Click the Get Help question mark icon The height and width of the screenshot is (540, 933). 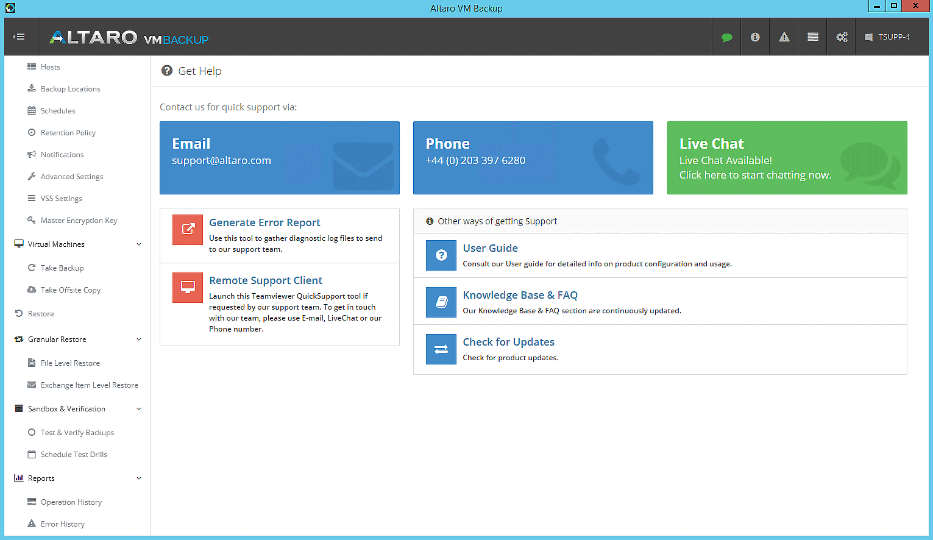coord(167,71)
